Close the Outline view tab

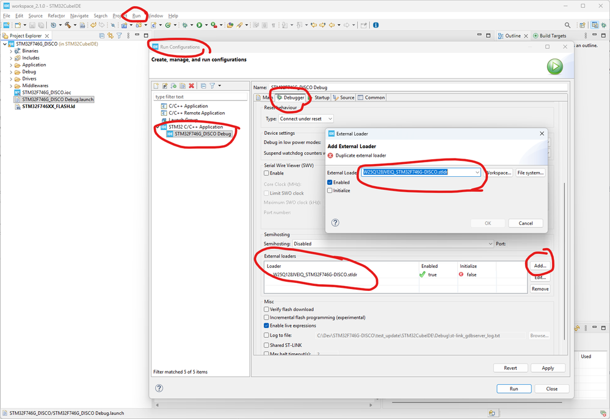pos(526,36)
